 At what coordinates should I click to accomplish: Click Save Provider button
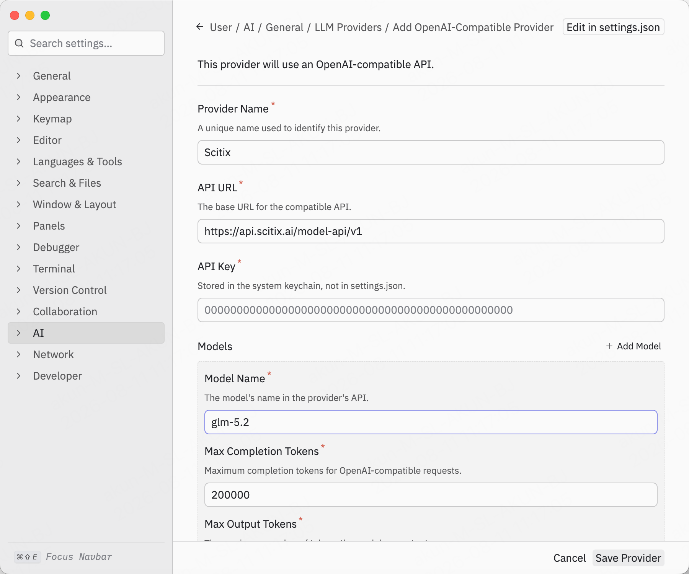[x=628, y=558]
